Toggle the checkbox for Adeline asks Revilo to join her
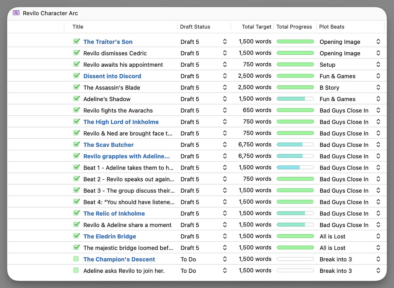 click(x=76, y=270)
